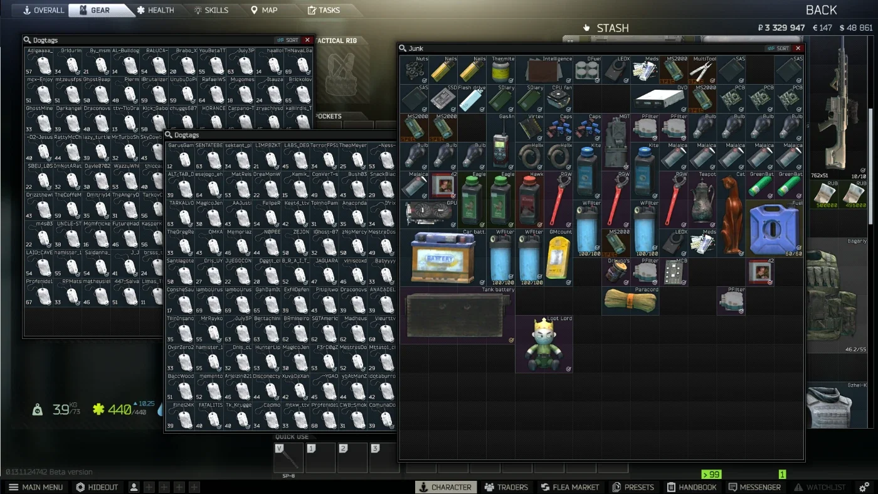Select the Dr.Lupo's coffee jar
Viewport: 878px width, 494px height.
click(x=616, y=272)
